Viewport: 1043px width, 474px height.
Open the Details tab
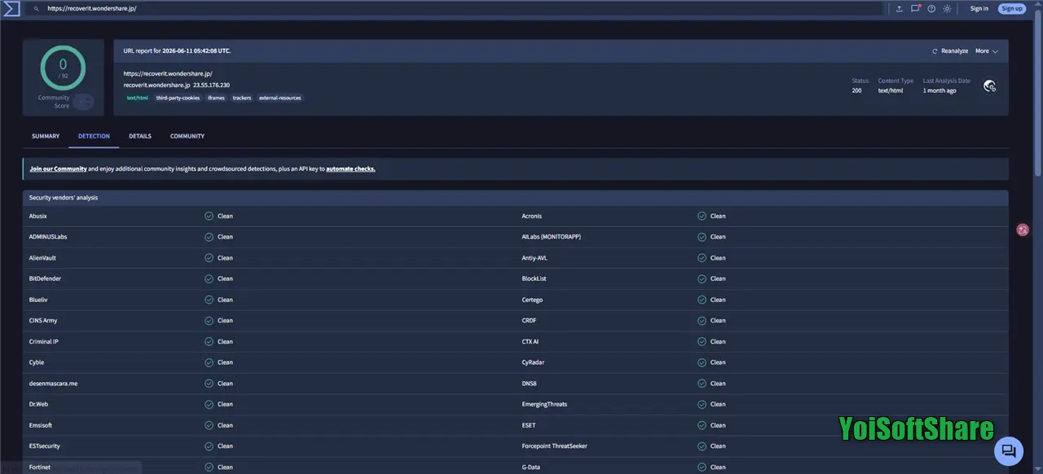click(140, 136)
